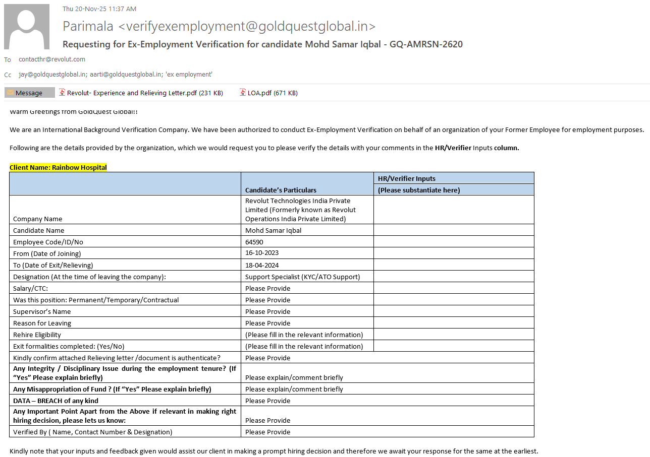
Task: Click the empty verifier cell for Candidate Name
Action: point(453,230)
